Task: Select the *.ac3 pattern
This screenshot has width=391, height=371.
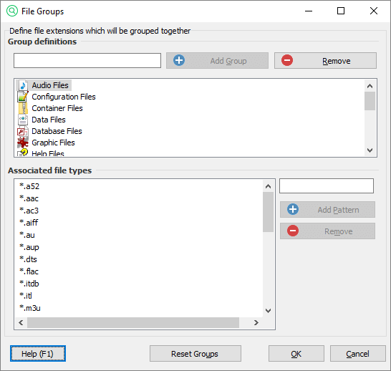Action: pyautogui.click(x=29, y=211)
